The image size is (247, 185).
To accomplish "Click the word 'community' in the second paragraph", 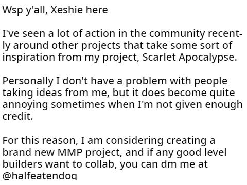I will click(177, 34).
